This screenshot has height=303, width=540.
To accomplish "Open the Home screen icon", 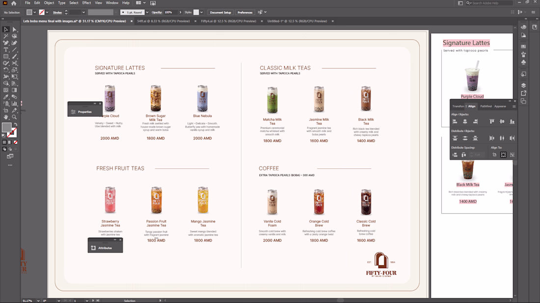I will (x=14, y=3).
